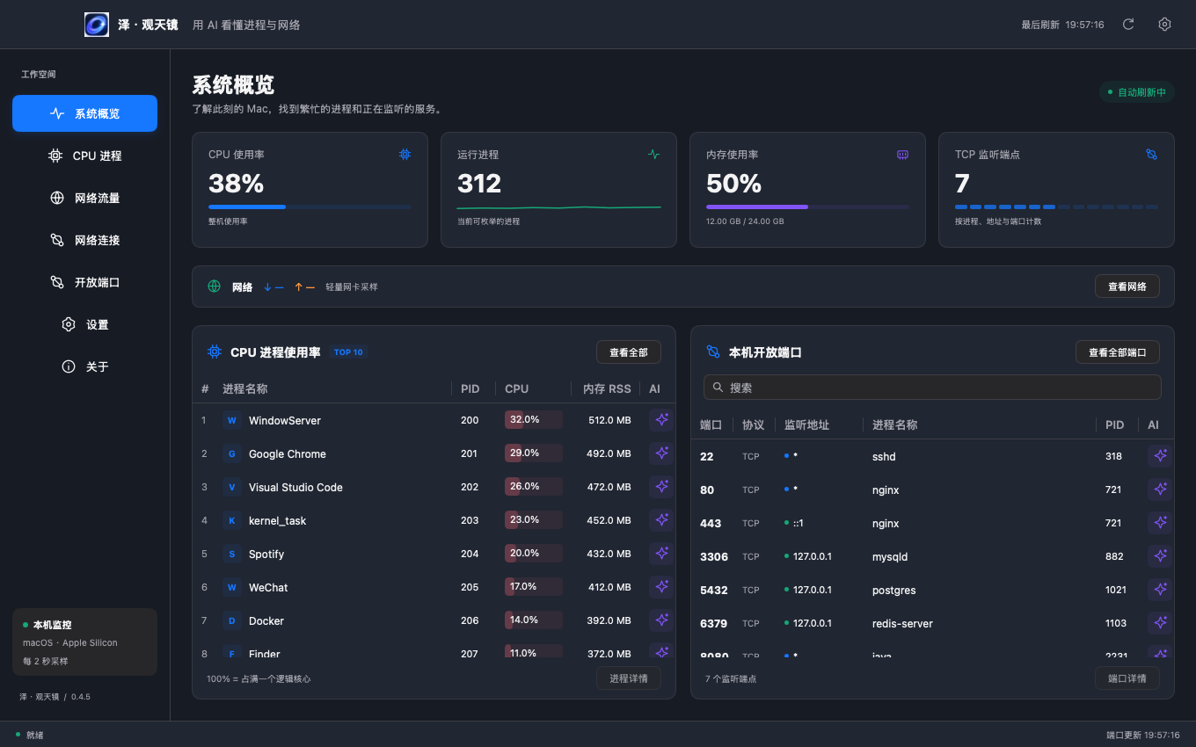
Task: Click the Spotify process name
Action: click(x=266, y=554)
